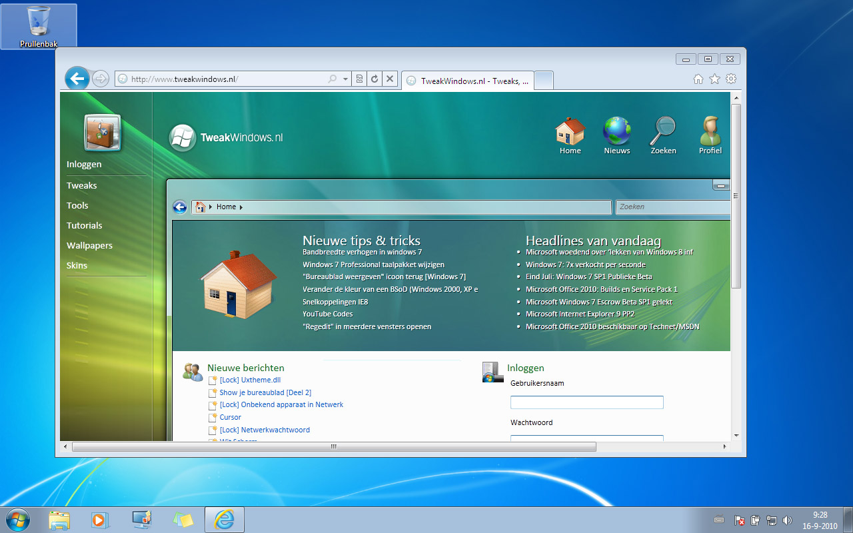Open '"Regedit" in meerdere vensters openen' tip
The height and width of the screenshot is (533, 853).
pyautogui.click(x=367, y=326)
